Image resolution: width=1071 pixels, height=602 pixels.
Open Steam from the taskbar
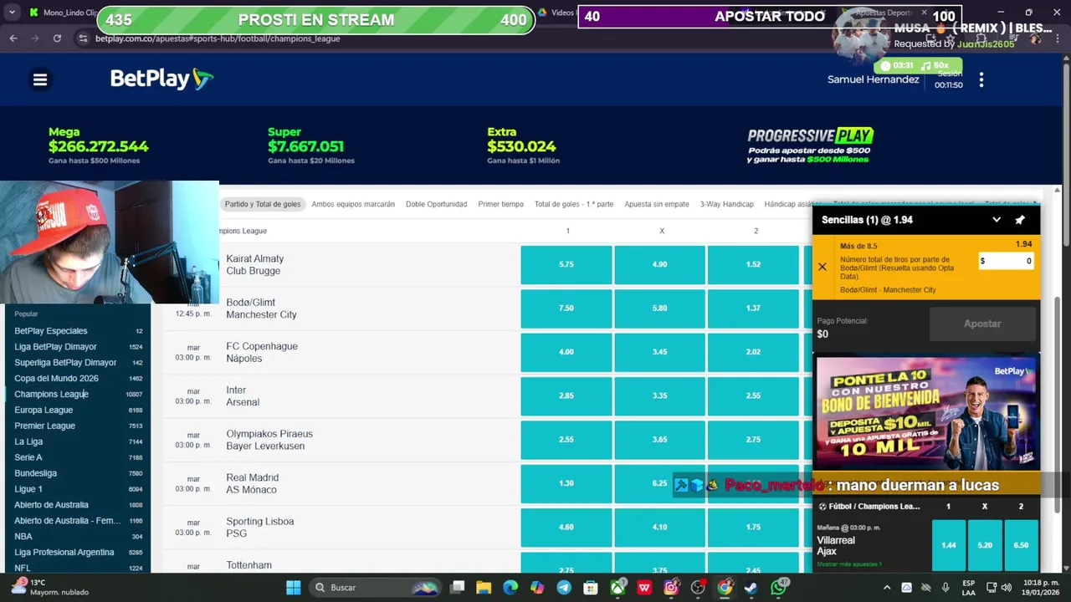click(x=751, y=588)
